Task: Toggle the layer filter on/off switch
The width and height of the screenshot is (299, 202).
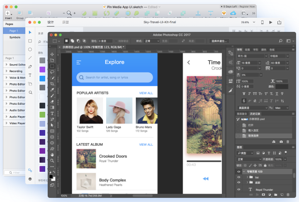Action: (286, 153)
